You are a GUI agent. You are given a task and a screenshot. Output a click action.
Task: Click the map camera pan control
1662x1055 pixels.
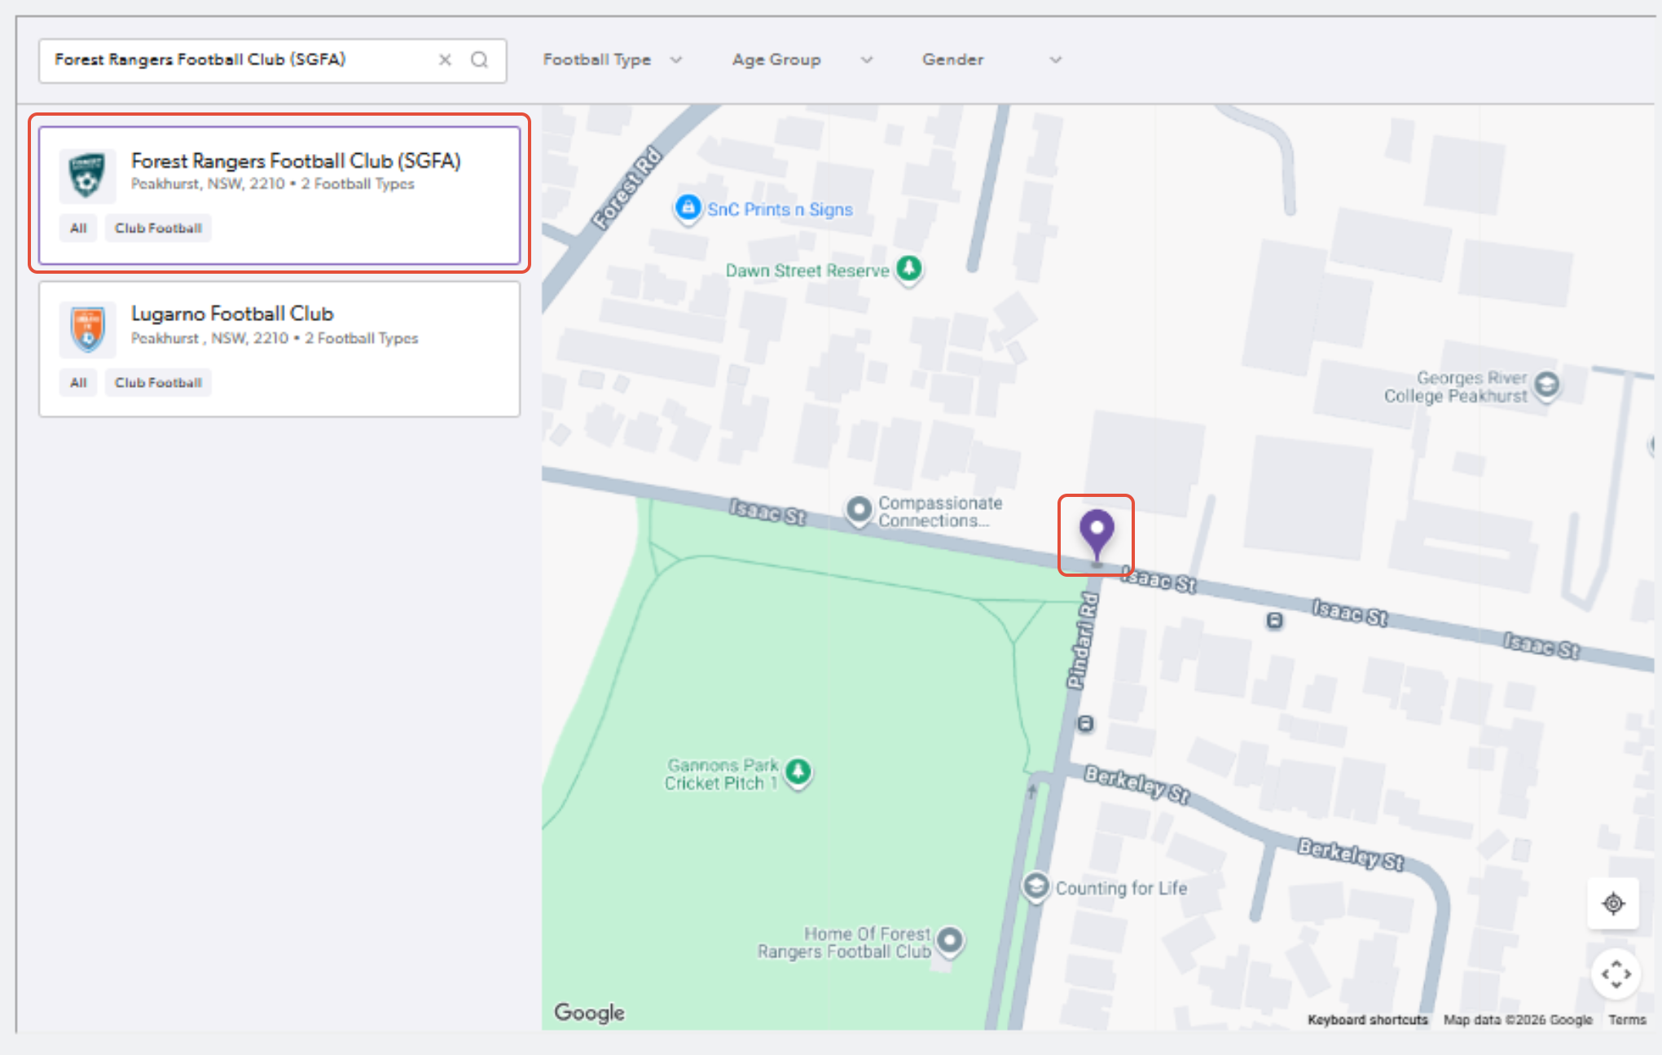coord(1616,974)
